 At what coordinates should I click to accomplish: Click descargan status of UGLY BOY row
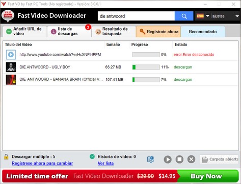tap(183, 67)
